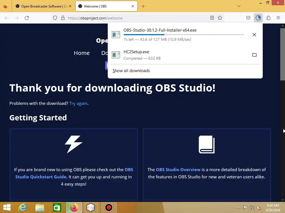Toggle reader view for this page

pos(212,18)
